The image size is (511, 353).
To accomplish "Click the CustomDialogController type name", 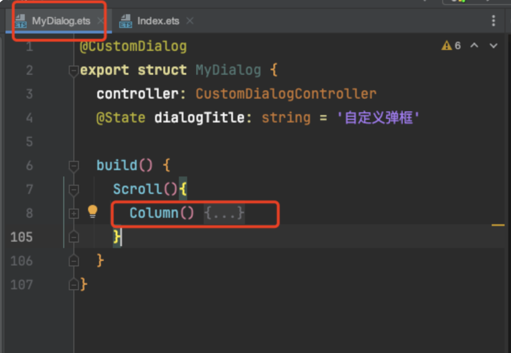I will (286, 94).
